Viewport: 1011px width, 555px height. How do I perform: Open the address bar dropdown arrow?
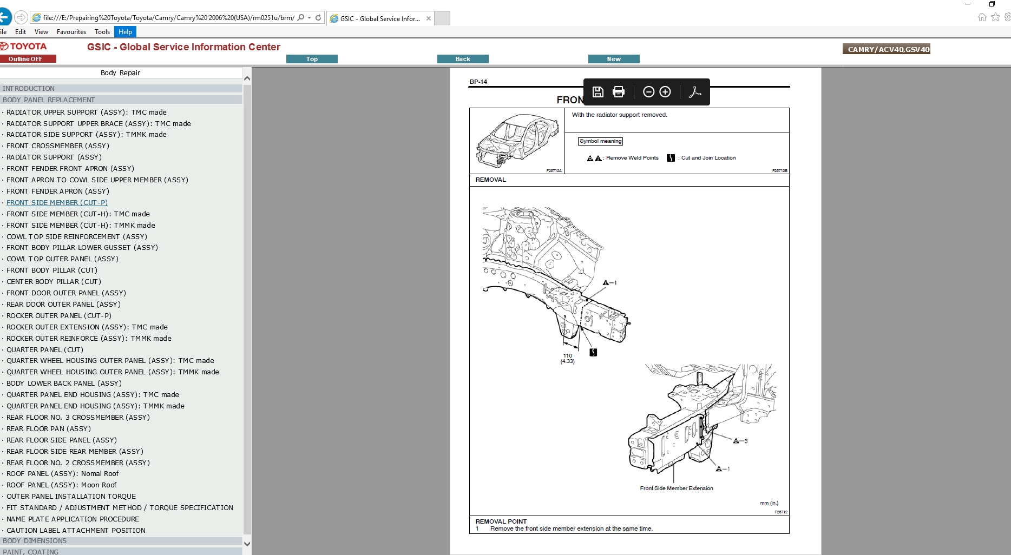(x=310, y=17)
